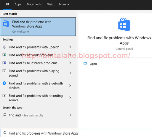Expand the Bluetooth devices result chevron

[70, 85]
